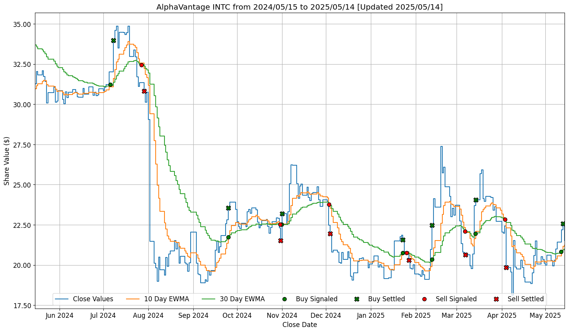
Task: Select the Sell Settled legend label
Action: coord(526,299)
